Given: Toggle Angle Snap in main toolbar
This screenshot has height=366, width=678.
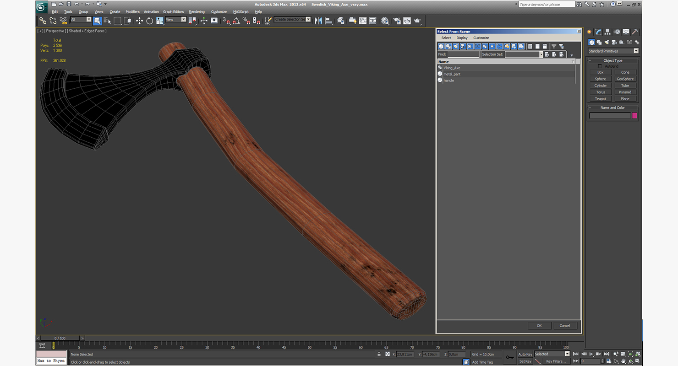Looking at the screenshot, I should tap(236, 21).
